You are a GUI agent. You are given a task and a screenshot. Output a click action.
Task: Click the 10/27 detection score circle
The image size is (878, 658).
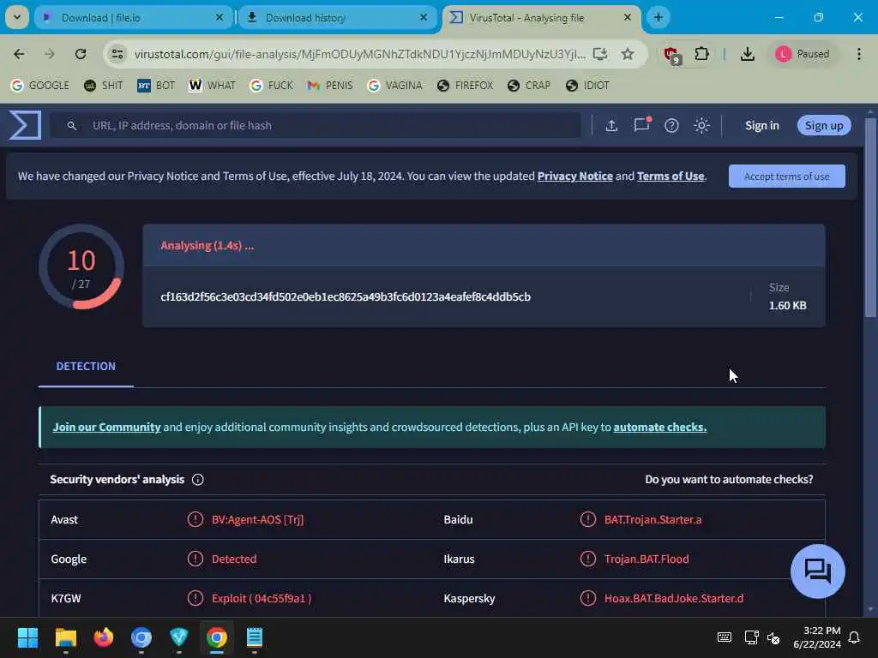[81, 267]
